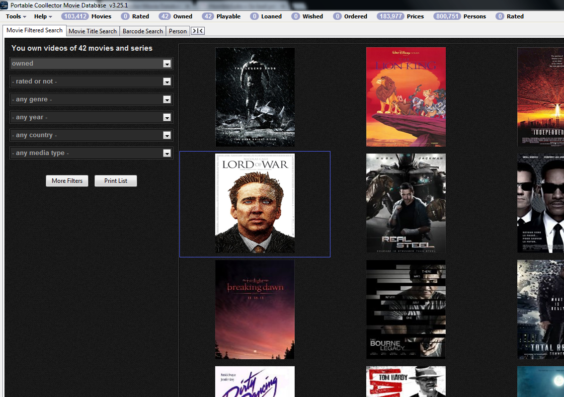Select The Bourne Legacy poster
This screenshot has height=397, width=564.
[406, 310]
